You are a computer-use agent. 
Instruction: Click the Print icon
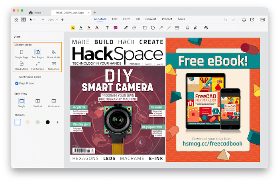click(244, 19)
